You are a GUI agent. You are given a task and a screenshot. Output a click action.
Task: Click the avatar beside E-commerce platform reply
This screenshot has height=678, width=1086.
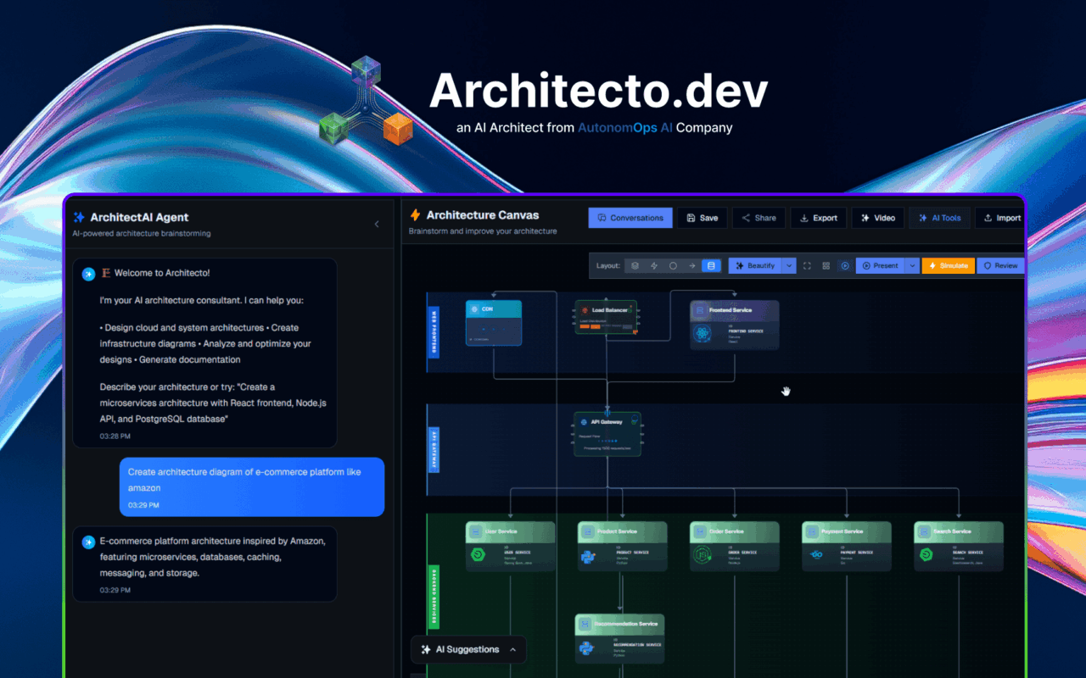pos(88,542)
